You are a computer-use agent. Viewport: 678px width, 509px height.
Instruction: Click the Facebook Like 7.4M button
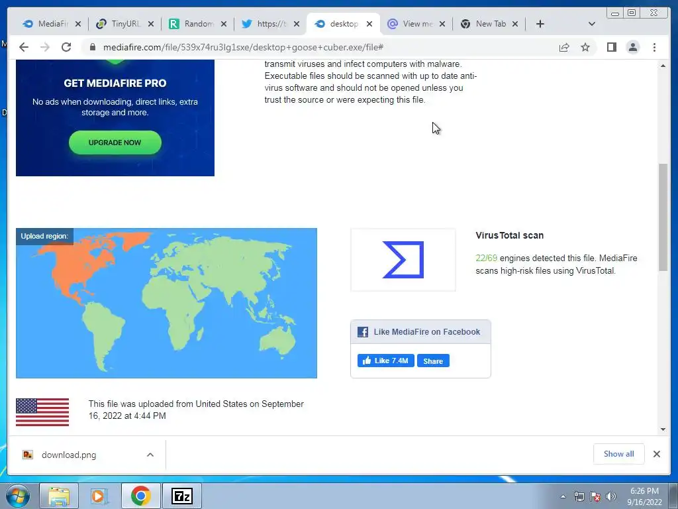pos(386,361)
